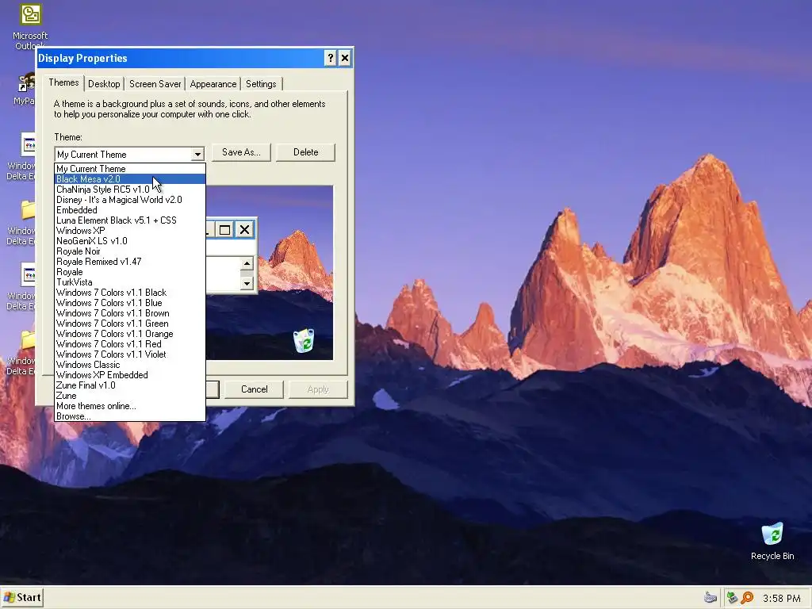The width and height of the screenshot is (812, 609).
Task: Open the Microsoft Outlook desktop icon
Action: 30,26
